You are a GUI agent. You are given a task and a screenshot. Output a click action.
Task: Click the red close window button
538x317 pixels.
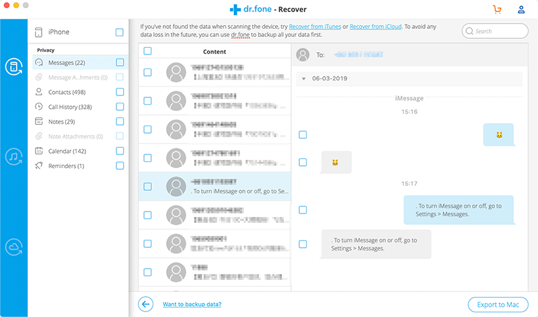(x=7, y=5)
